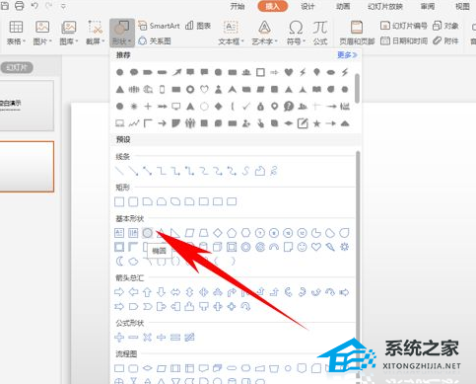476x384 pixels.
Task: Expand the Table (表格) dropdown
Action: [16, 33]
